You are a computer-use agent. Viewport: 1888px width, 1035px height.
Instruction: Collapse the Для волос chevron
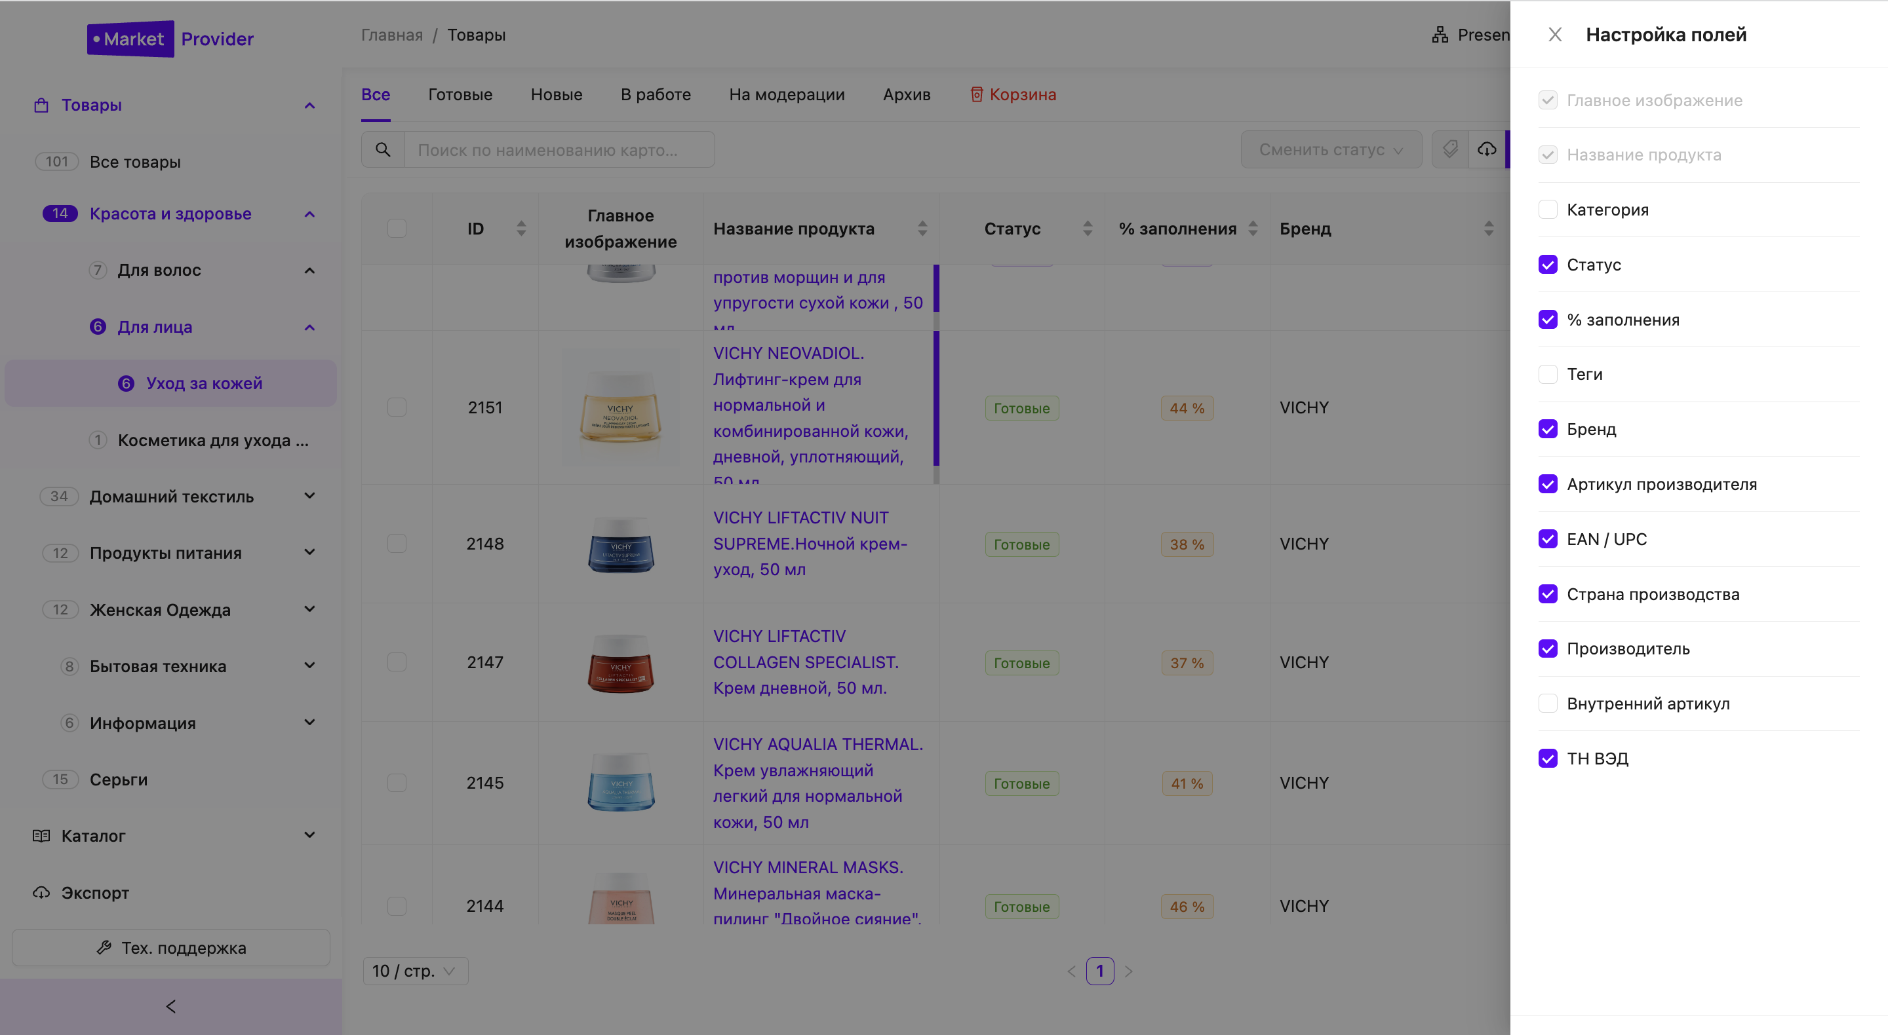point(310,271)
